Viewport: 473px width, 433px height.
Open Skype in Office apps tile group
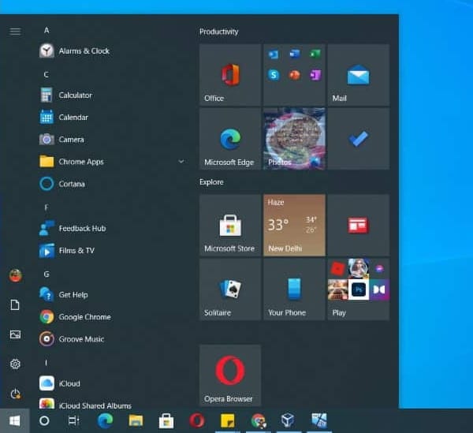click(274, 75)
